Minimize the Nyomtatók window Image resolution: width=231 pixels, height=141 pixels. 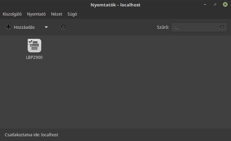(x=205, y=4)
